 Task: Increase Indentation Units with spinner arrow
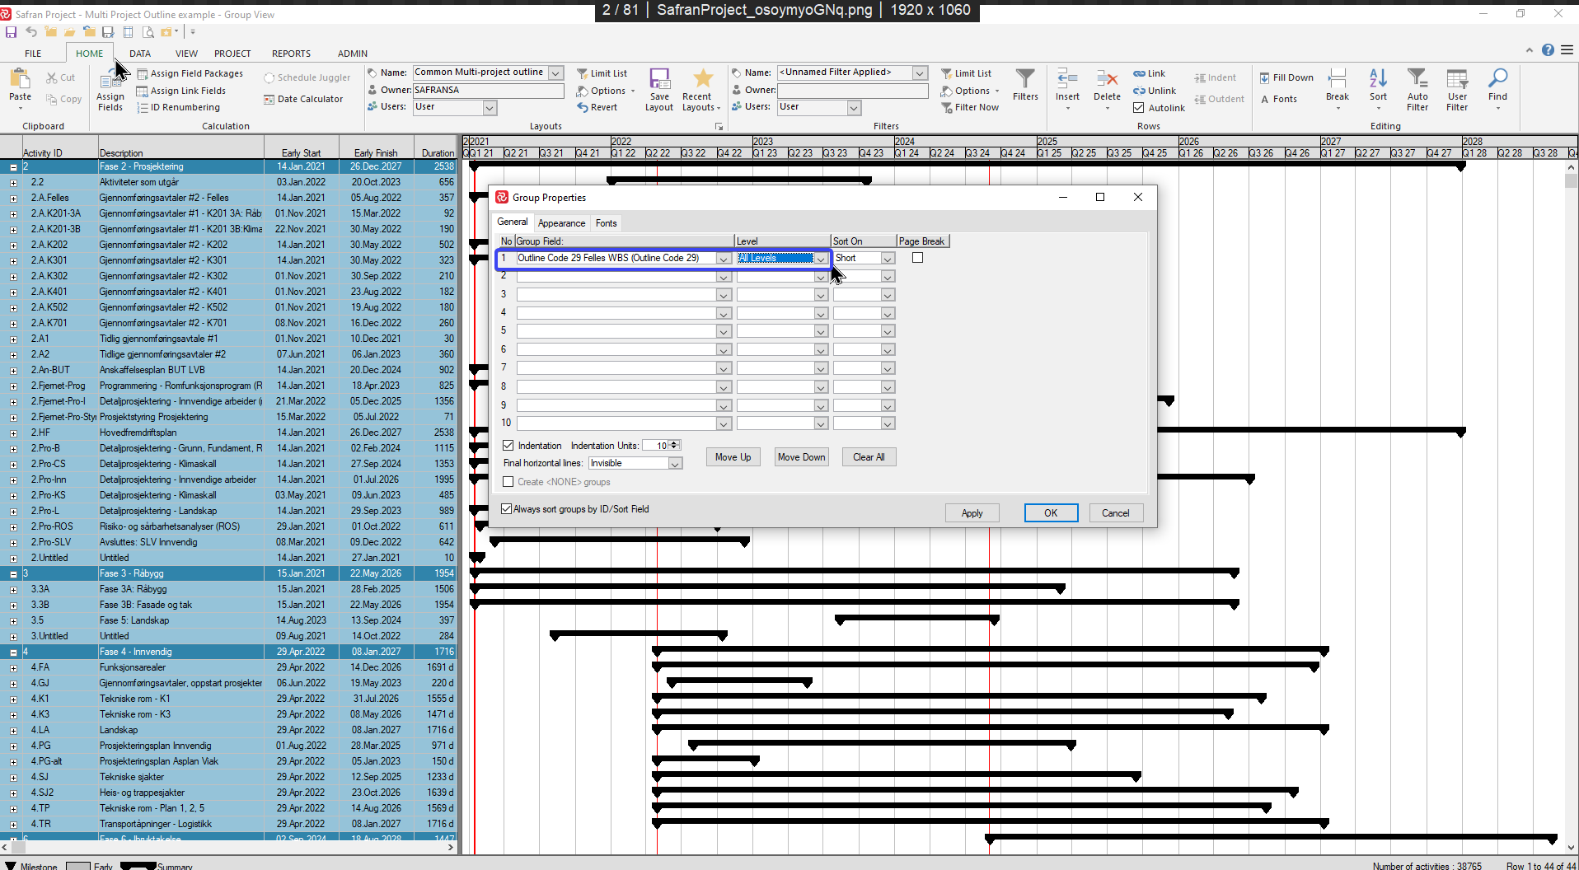pos(675,442)
